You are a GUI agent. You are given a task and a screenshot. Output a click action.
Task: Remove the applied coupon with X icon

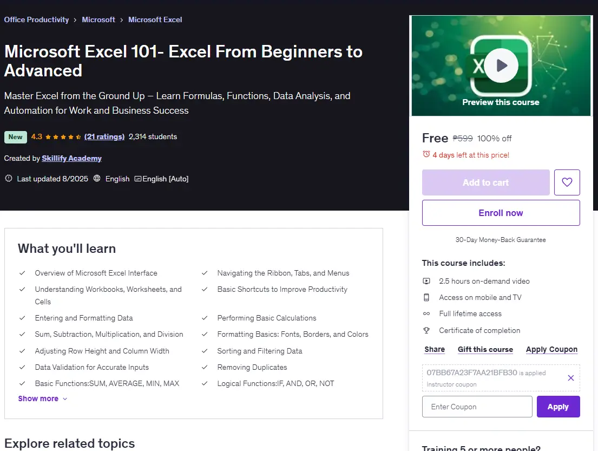click(570, 378)
